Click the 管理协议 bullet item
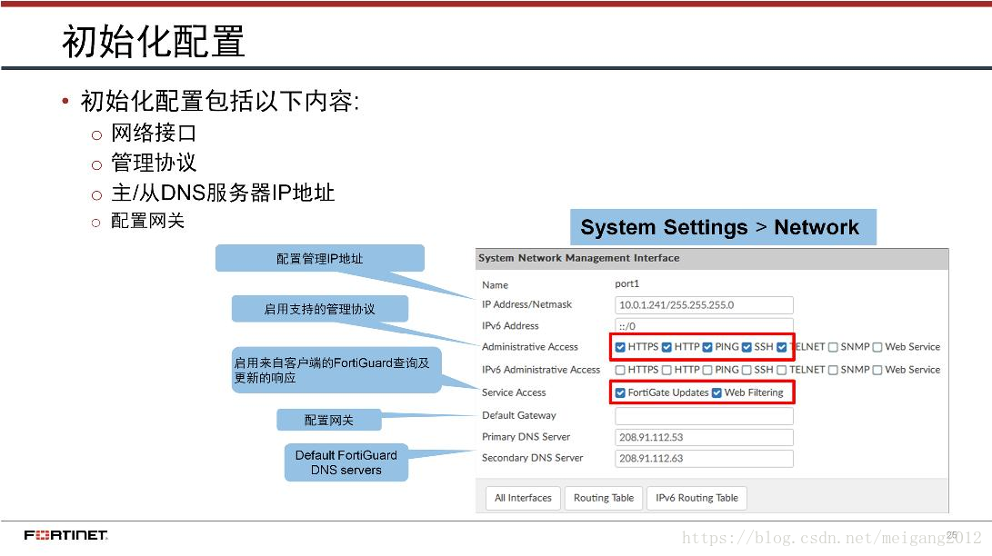992x556 pixels. coord(154,163)
